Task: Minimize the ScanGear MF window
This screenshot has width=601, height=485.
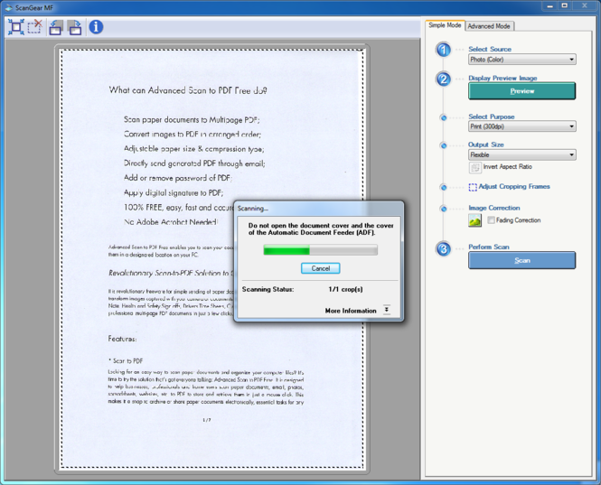Action: (x=550, y=5)
